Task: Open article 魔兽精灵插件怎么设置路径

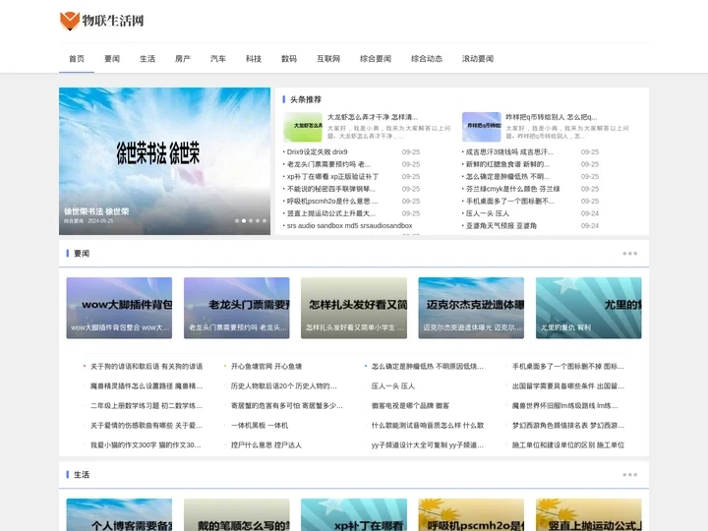Action: point(147,386)
